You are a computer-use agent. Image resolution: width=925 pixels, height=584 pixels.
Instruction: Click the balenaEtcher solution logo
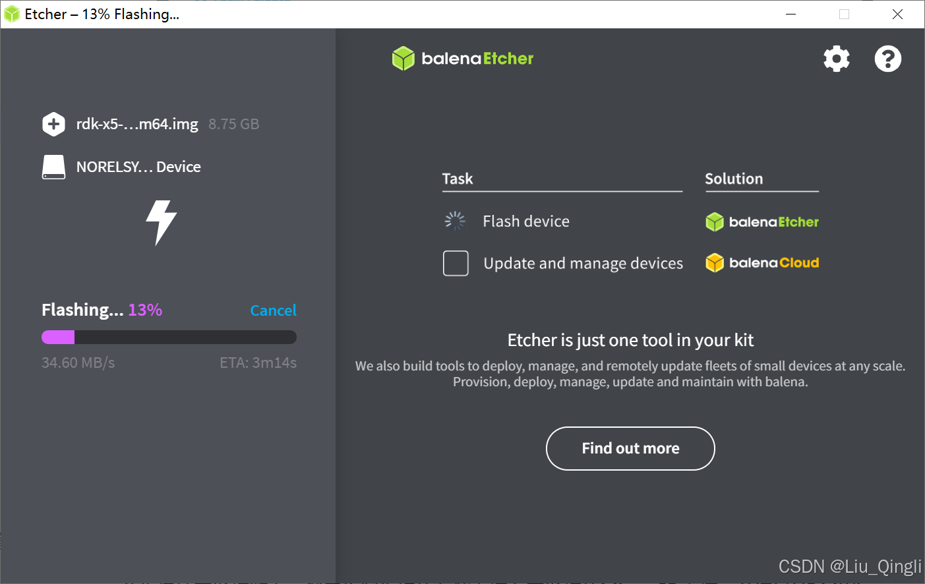coord(762,222)
